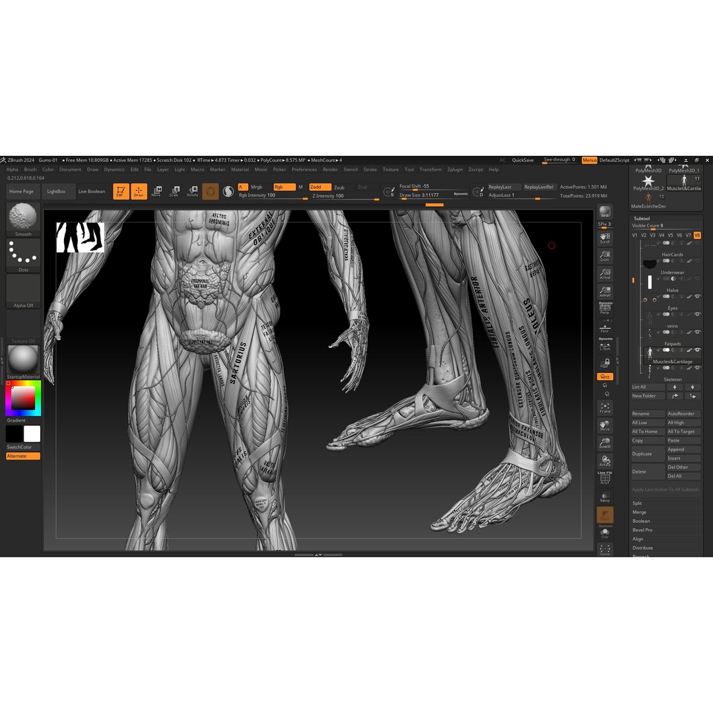Screen dimensions: 713x713
Task: Click the Home Page button
Action: point(21,191)
